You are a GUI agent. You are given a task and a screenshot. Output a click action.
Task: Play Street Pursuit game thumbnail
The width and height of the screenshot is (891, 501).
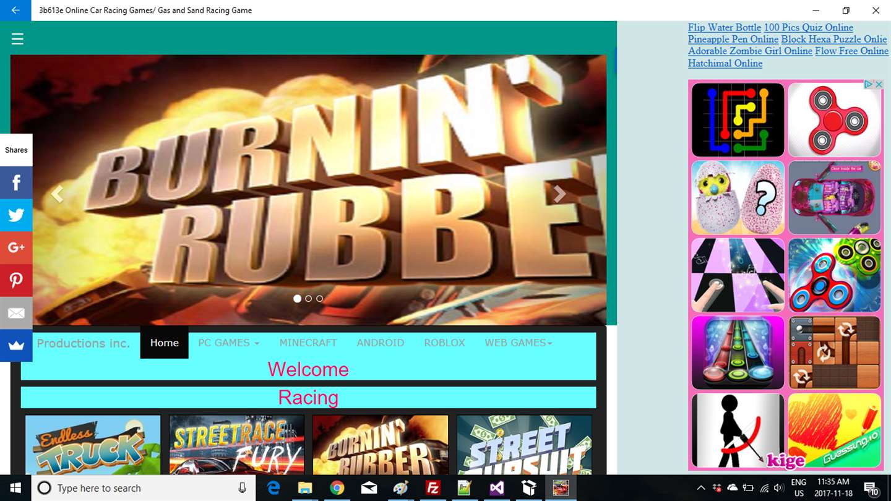tap(524, 445)
